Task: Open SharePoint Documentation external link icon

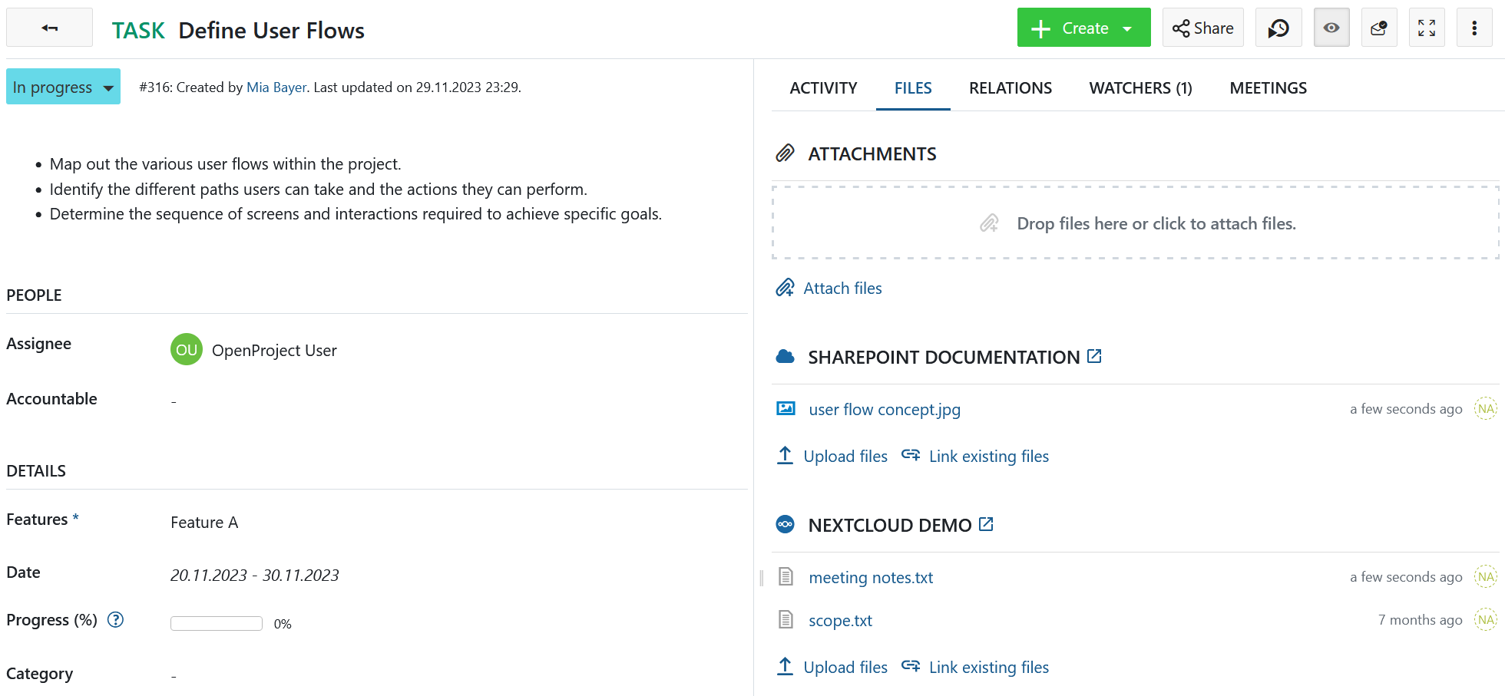Action: tap(1093, 355)
